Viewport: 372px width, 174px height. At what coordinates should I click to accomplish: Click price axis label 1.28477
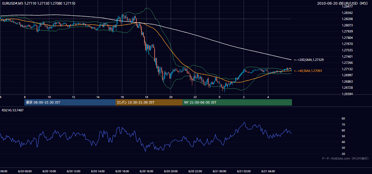point(347,6)
